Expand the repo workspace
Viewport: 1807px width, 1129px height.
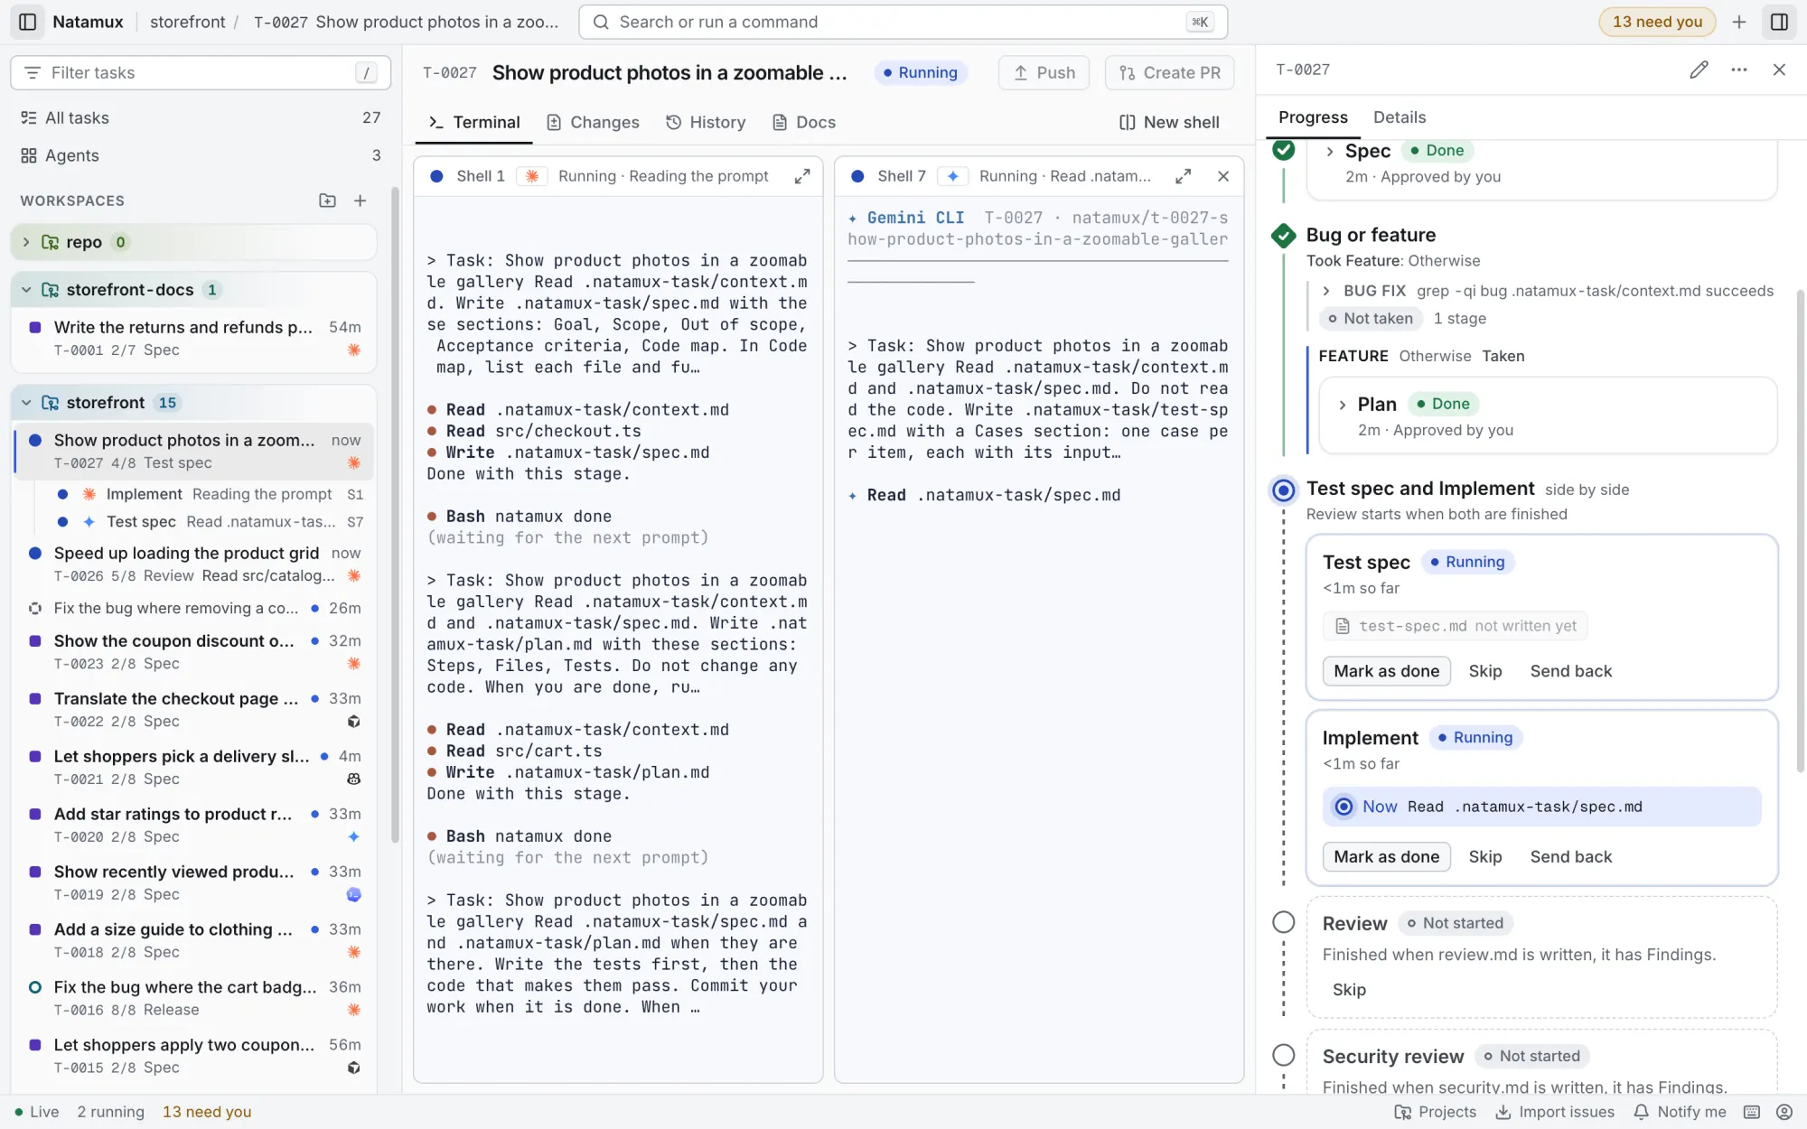[26, 242]
